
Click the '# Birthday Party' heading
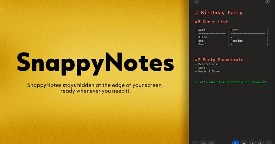tap(219, 13)
